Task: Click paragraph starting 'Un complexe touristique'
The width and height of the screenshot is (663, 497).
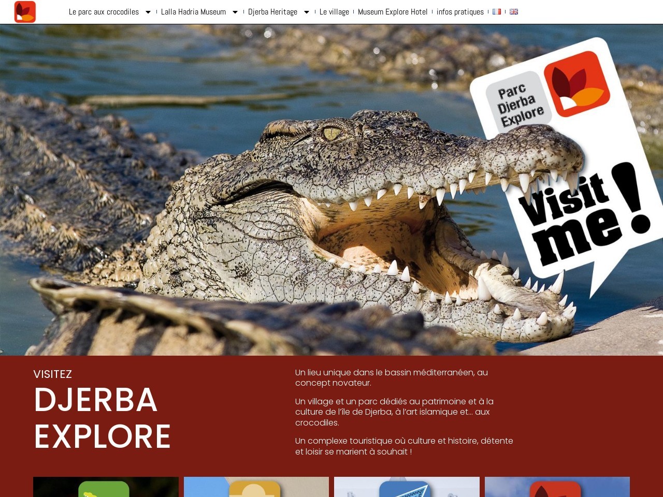Action: coord(404,446)
